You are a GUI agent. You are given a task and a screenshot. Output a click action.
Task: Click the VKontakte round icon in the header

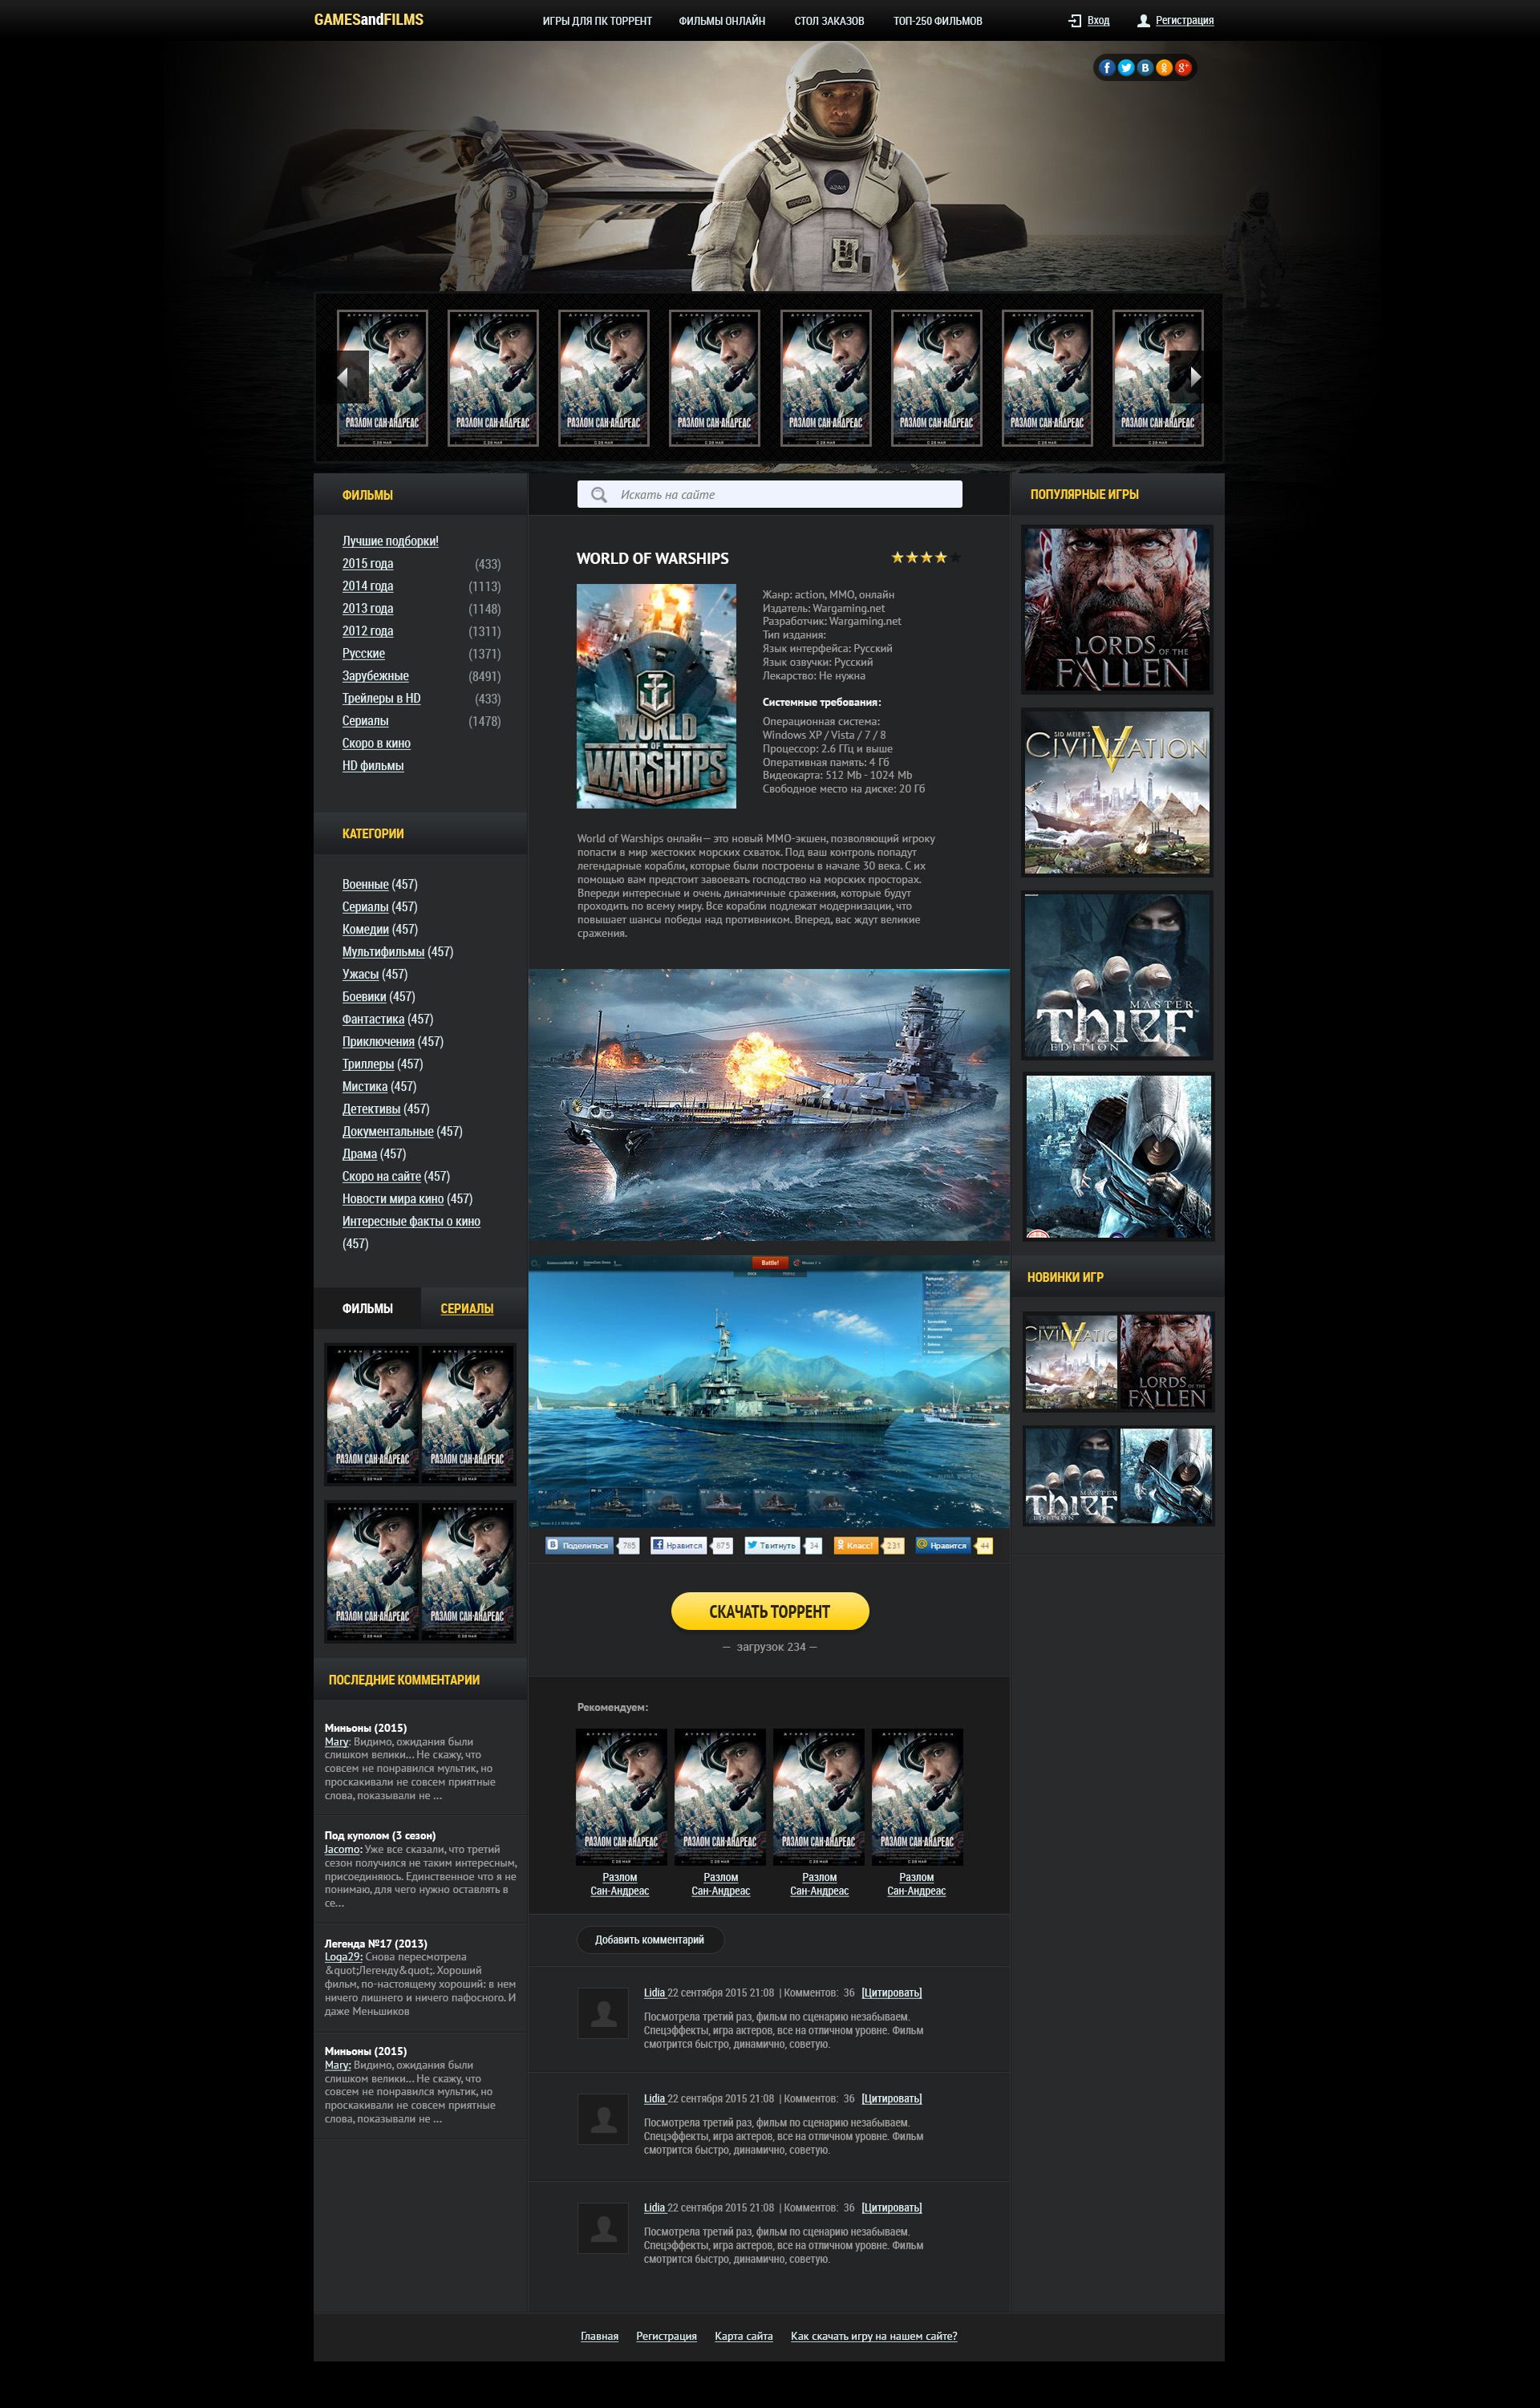click(1145, 68)
